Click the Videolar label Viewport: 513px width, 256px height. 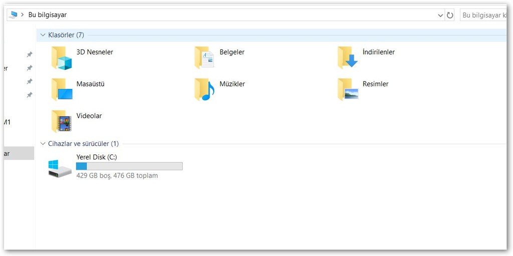89,115
